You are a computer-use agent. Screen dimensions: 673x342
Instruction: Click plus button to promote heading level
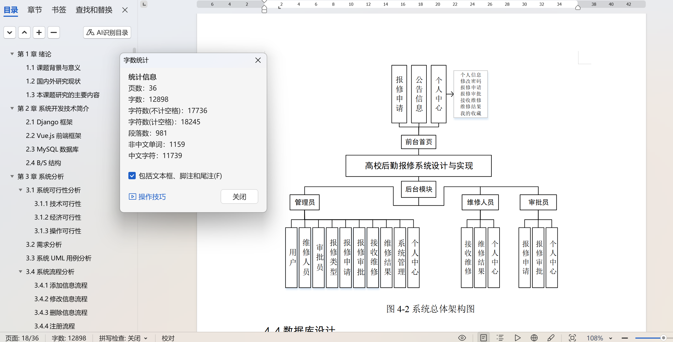(x=39, y=32)
